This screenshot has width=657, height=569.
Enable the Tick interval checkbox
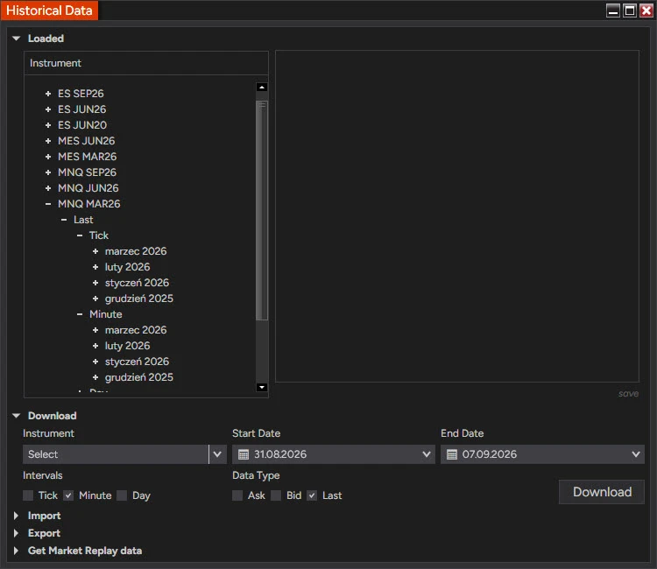pos(28,495)
